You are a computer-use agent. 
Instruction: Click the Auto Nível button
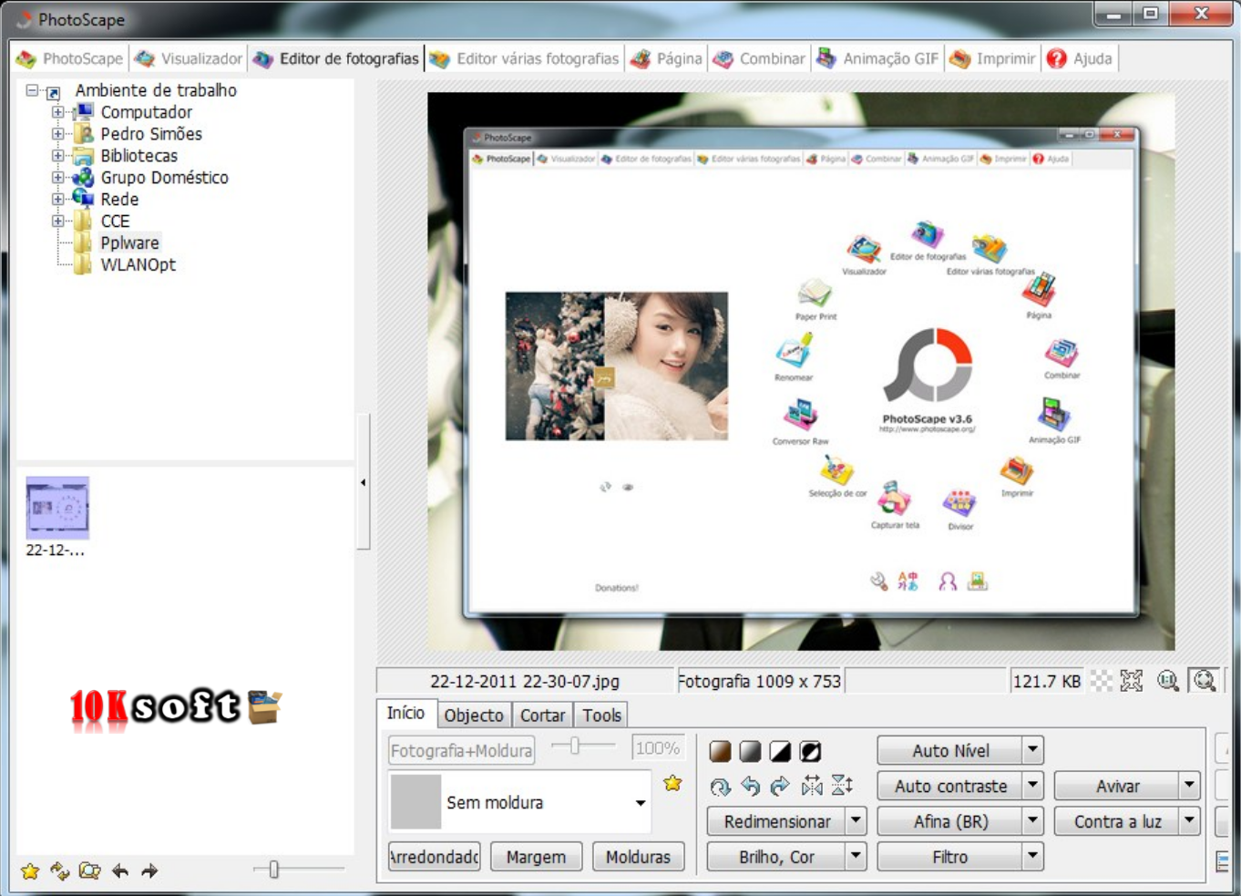pos(949,750)
